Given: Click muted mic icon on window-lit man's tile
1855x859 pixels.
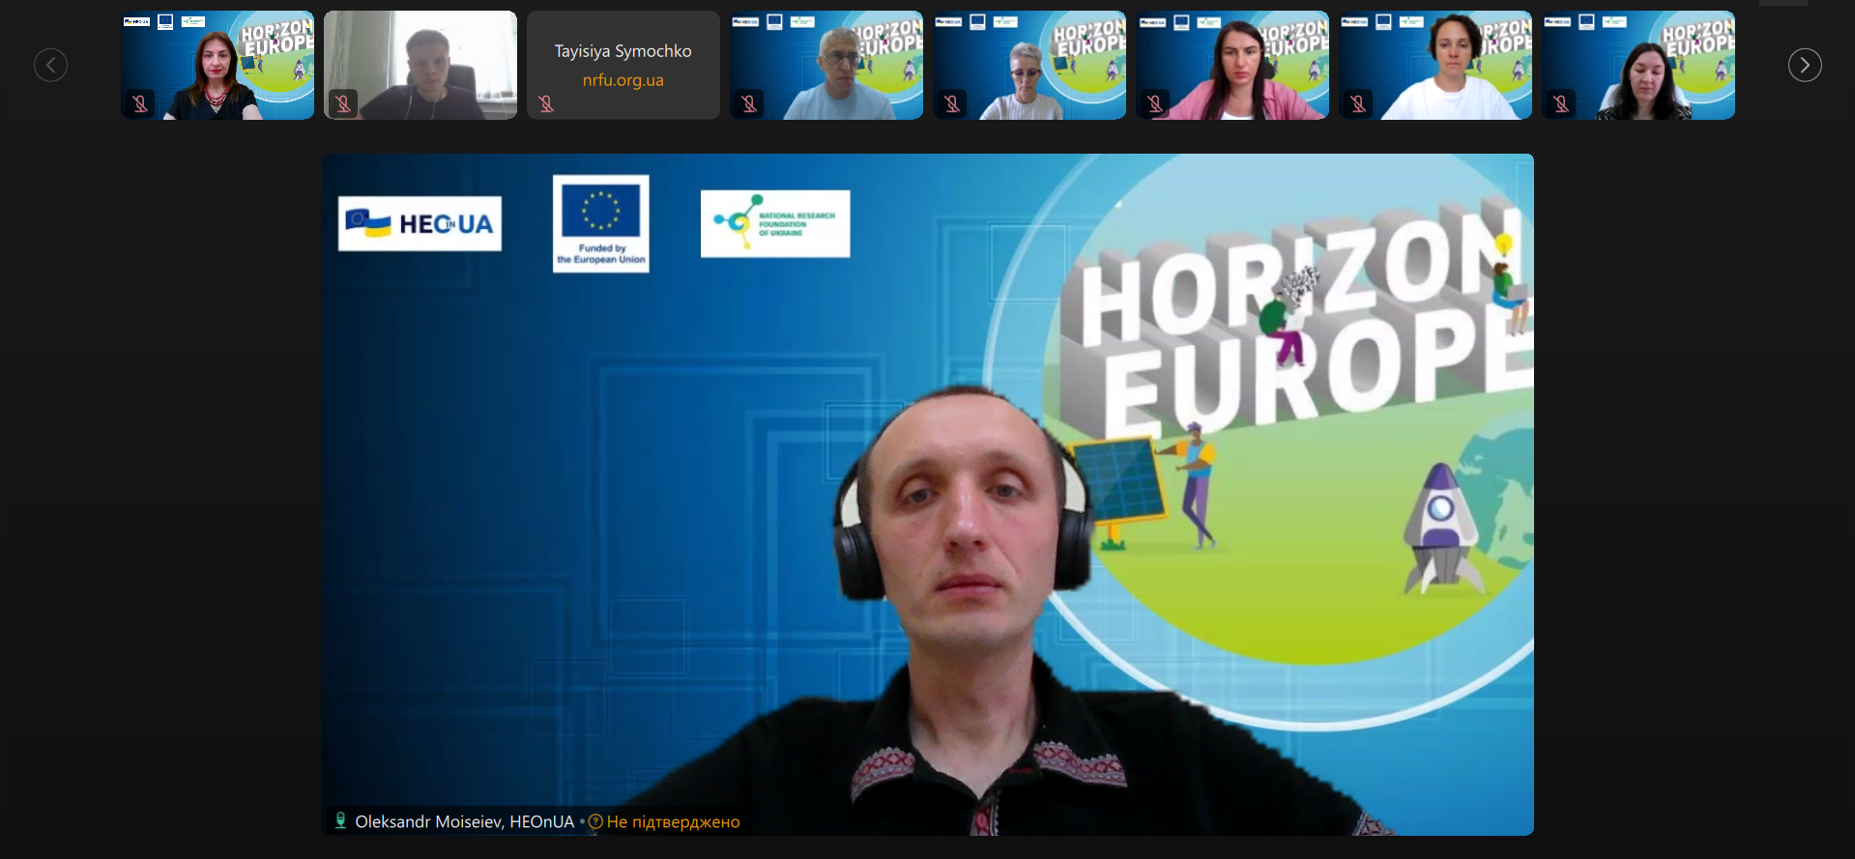Looking at the screenshot, I should (x=343, y=103).
